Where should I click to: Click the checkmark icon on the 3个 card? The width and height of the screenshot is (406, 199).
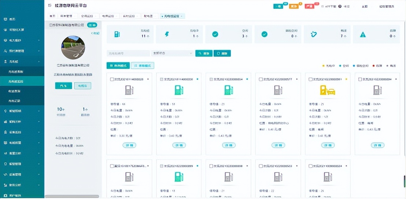click(x=215, y=34)
